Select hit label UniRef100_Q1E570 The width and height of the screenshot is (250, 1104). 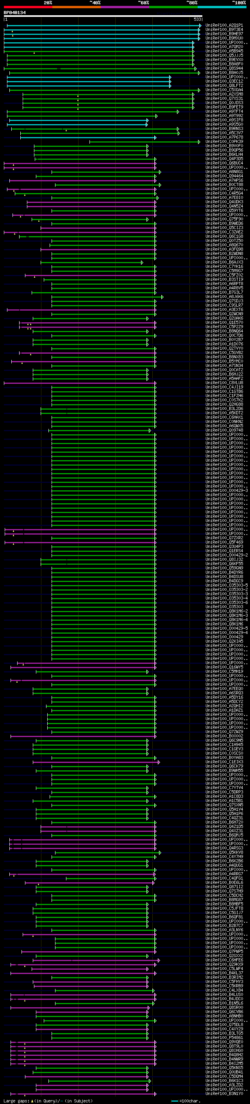(224, 323)
